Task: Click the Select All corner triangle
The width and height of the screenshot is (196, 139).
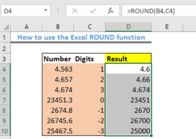Action: [x=6, y=27]
